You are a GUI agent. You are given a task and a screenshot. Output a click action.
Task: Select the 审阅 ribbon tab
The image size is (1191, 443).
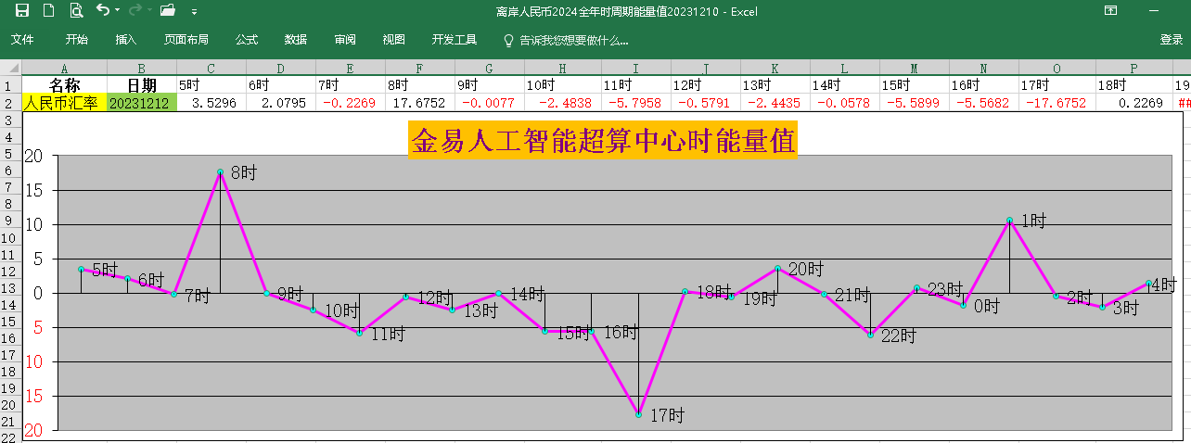[345, 40]
